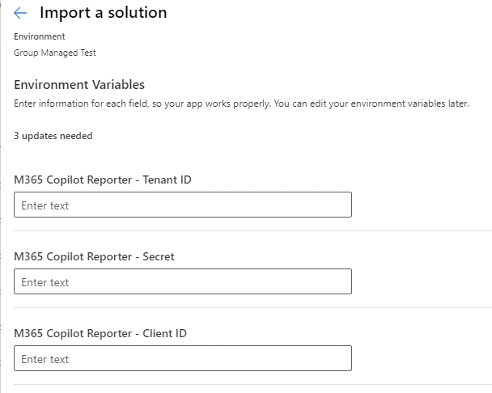Select the "M365 Copilot Reporter - Tenant ID" label
Screen dimensions: 492x393
point(103,180)
